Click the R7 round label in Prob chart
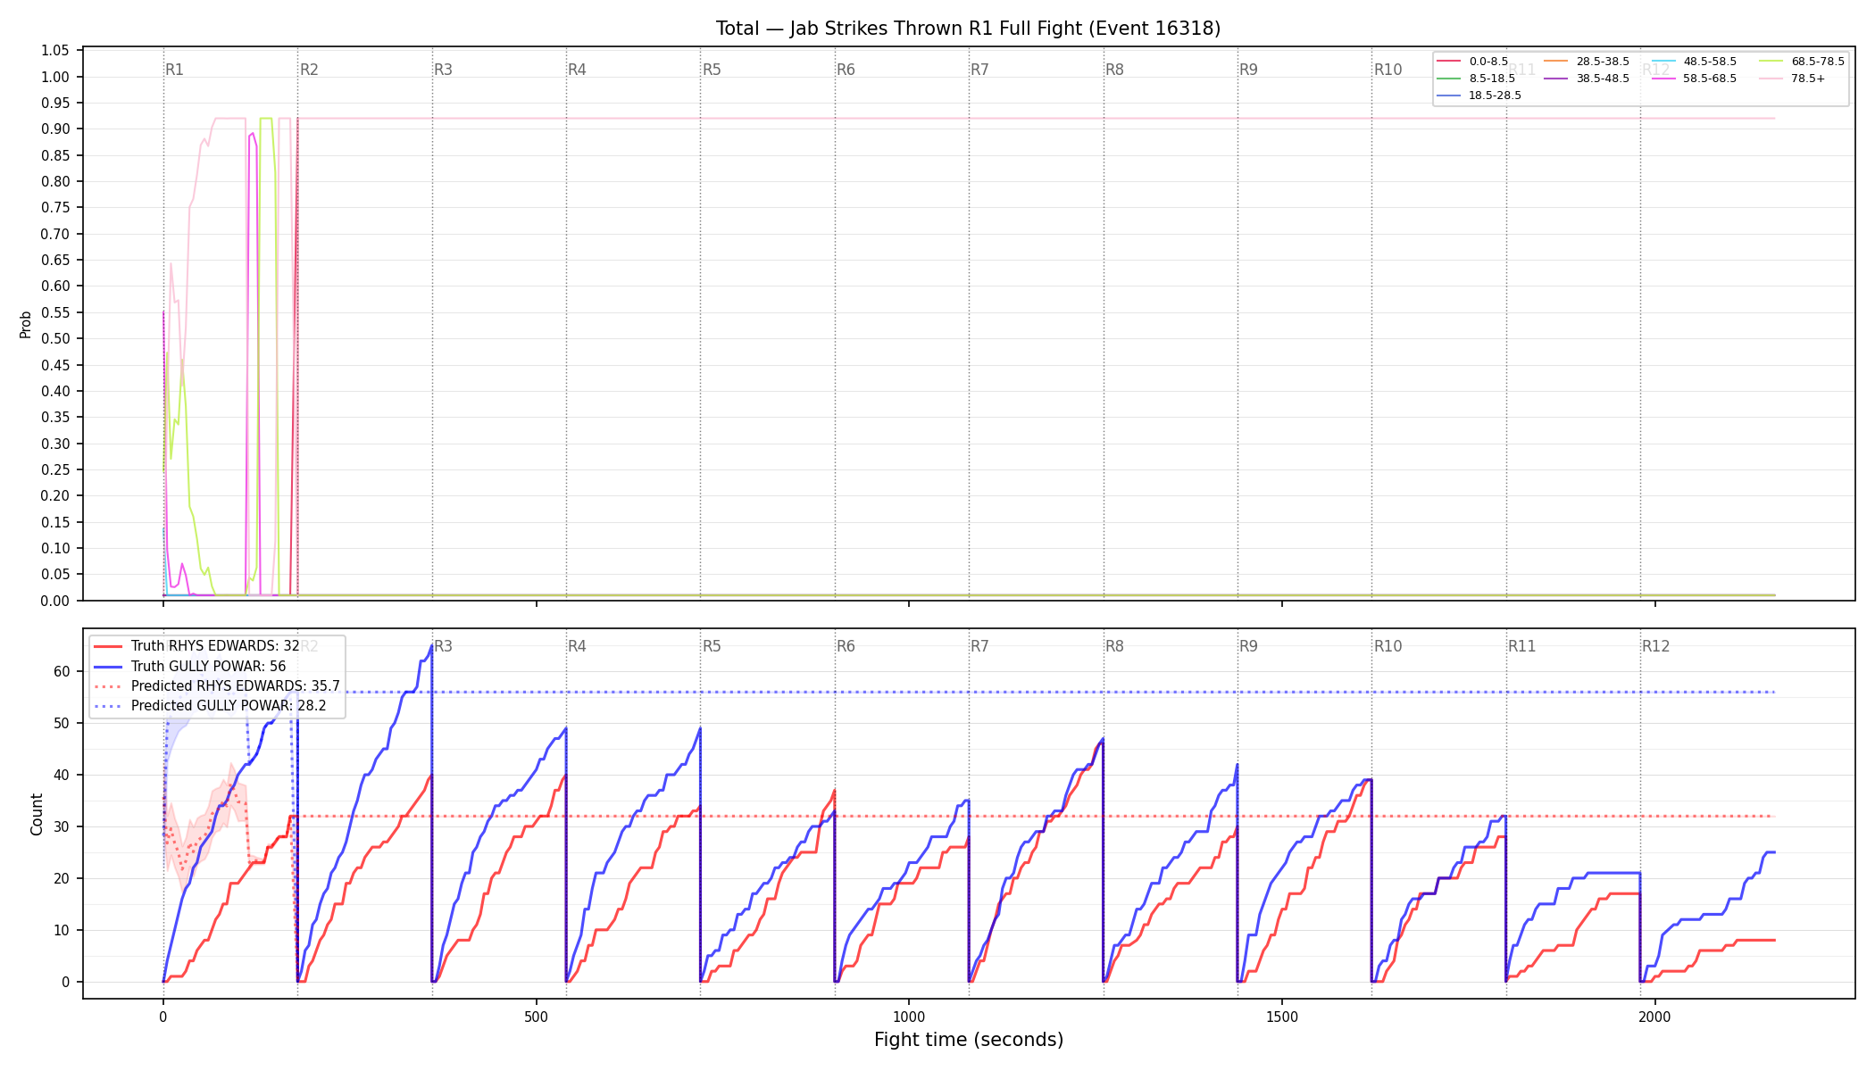 click(x=979, y=70)
